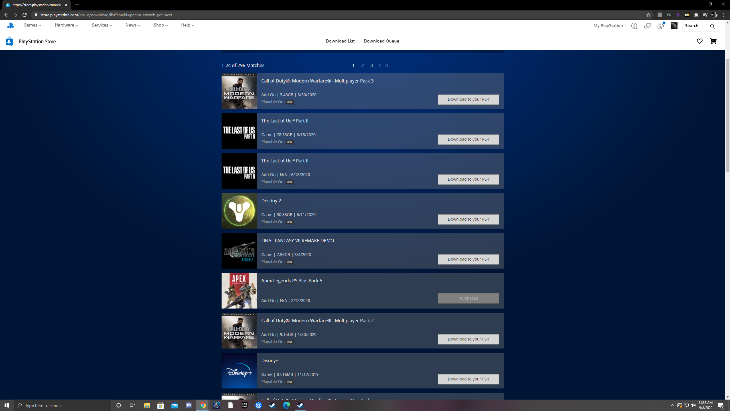Open Ubisoft Connect from the taskbar
This screenshot has width=730, height=411.
(258, 405)
